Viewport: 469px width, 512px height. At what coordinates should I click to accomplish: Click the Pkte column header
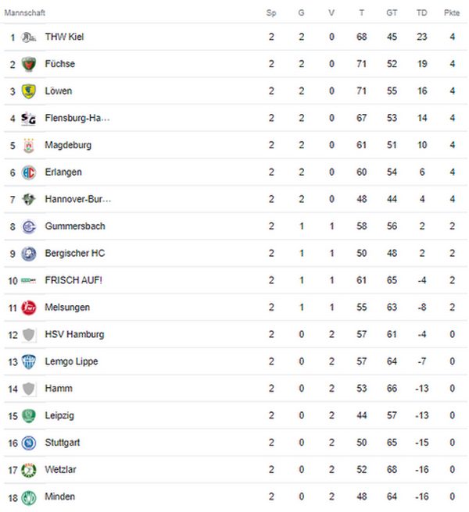(452, 12)
